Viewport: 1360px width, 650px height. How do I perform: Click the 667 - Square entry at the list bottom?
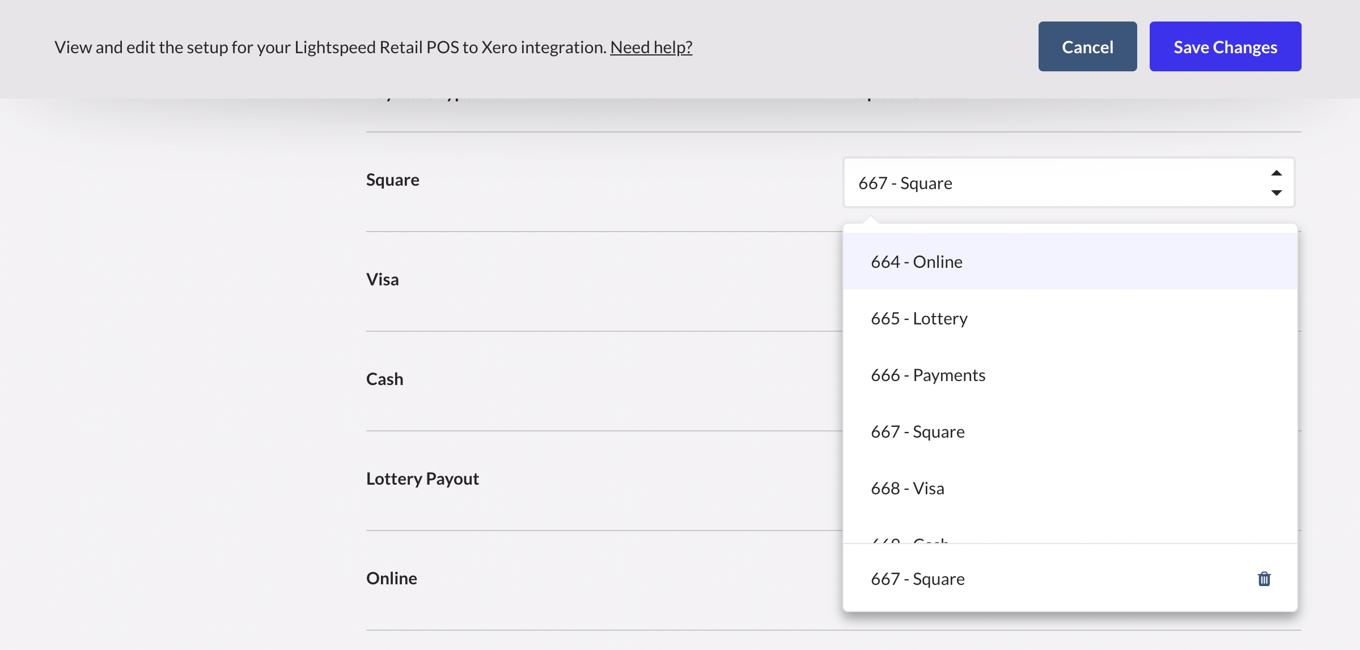(917, 579)
